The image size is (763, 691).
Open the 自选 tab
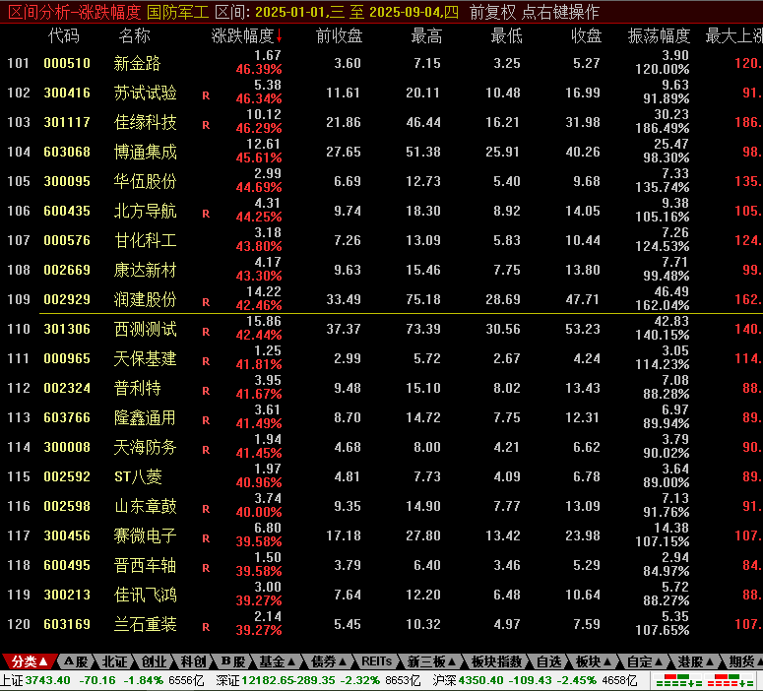549,661
